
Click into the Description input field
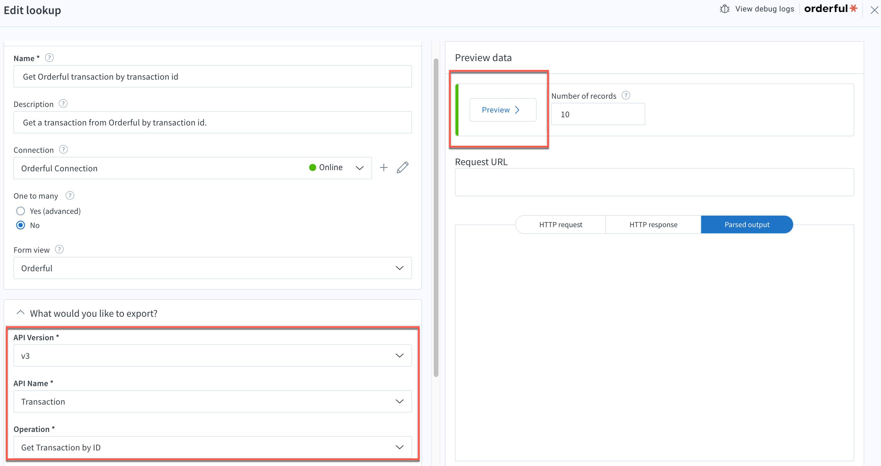tap(212, 123)
